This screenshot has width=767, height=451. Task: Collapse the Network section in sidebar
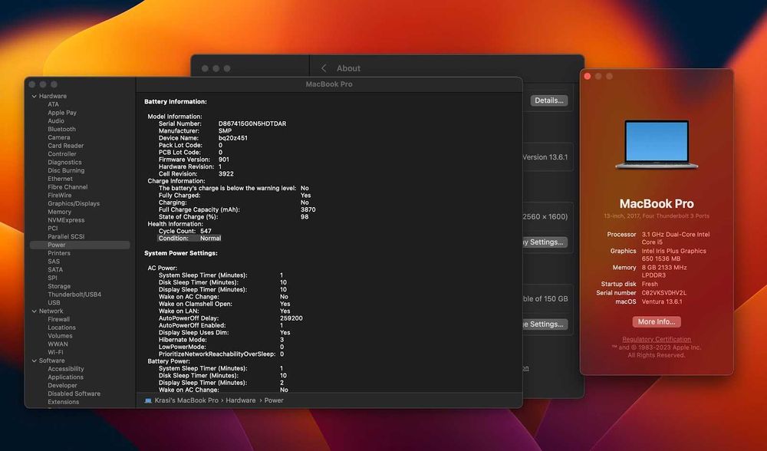point(35,311)
